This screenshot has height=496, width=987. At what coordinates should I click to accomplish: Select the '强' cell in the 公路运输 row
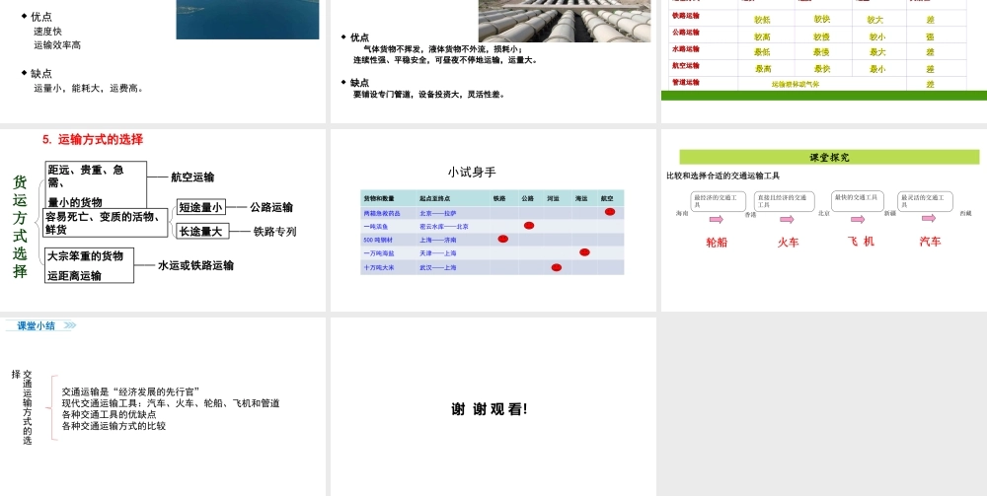(x=930, y=36)
